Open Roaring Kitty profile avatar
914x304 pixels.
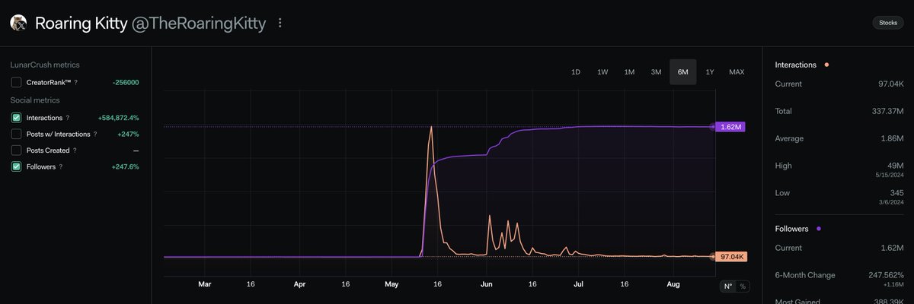(18, 23)
